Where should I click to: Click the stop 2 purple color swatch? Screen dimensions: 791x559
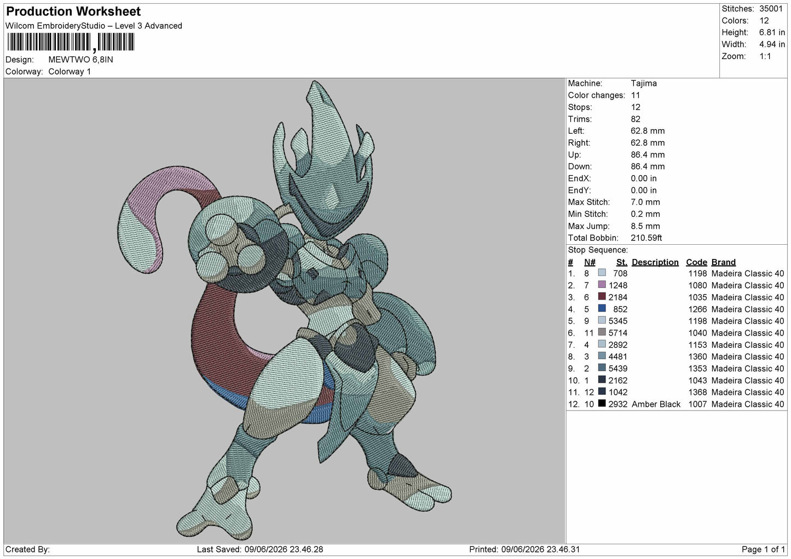coord(602,285)
